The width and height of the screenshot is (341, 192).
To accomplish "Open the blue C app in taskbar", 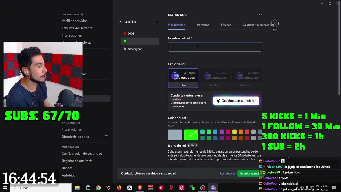I will [88, 188].
